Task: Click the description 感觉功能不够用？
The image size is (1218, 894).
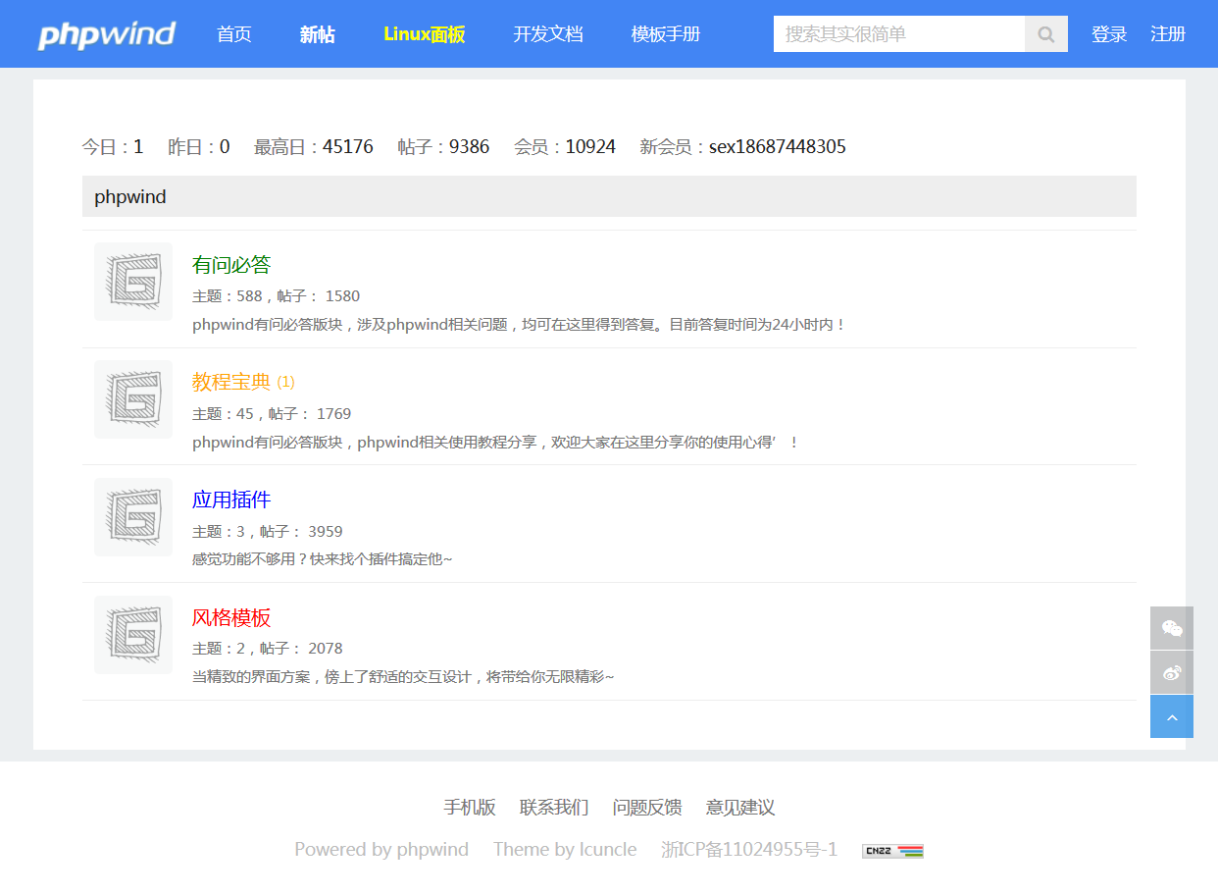Action: (323, 559)
